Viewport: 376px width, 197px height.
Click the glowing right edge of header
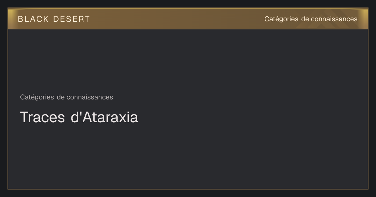(365, 19)
